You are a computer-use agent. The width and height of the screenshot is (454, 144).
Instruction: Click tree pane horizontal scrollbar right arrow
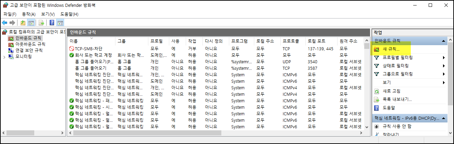62,133
